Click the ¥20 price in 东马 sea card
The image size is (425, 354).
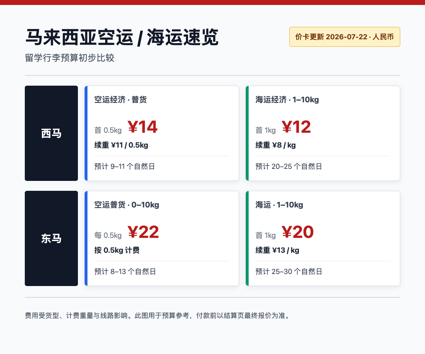click(298, 232)
